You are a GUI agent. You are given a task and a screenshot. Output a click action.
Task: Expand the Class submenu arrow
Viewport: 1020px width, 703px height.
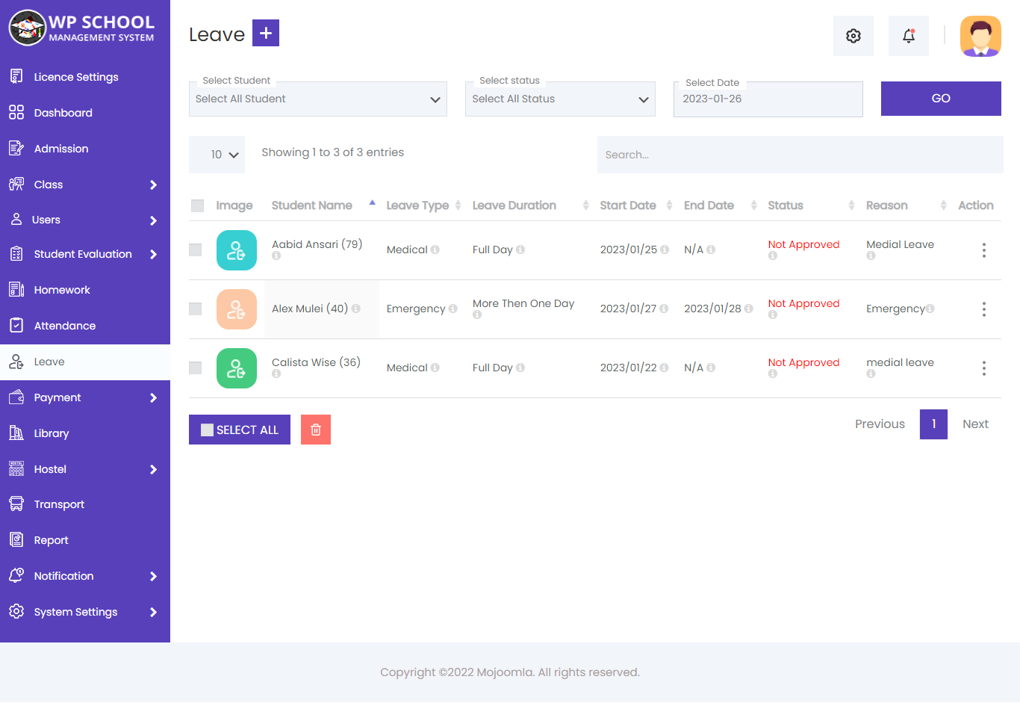[153, 185]
